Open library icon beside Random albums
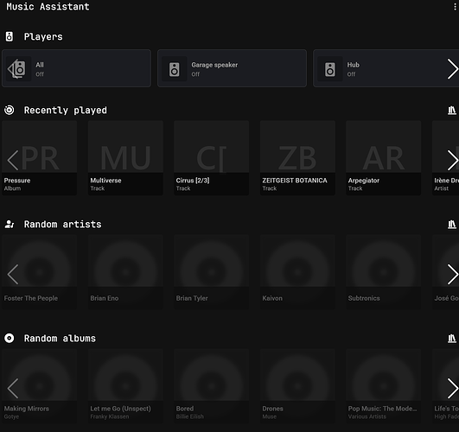459x432 pixels. pos(452,339)
